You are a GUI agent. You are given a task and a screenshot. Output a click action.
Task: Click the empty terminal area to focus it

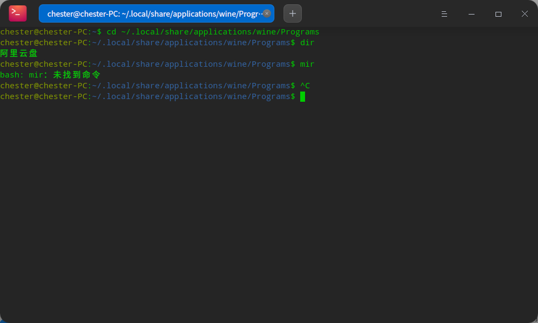click(269, 205)
